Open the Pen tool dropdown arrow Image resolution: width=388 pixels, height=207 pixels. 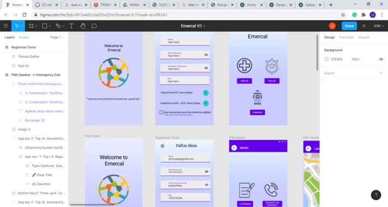(64, 26)
